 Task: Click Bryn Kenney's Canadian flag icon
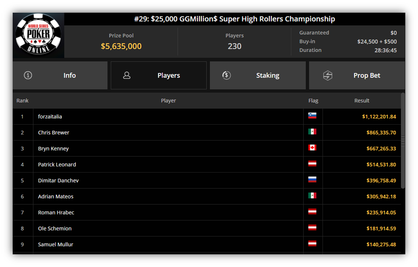point(312,148)
